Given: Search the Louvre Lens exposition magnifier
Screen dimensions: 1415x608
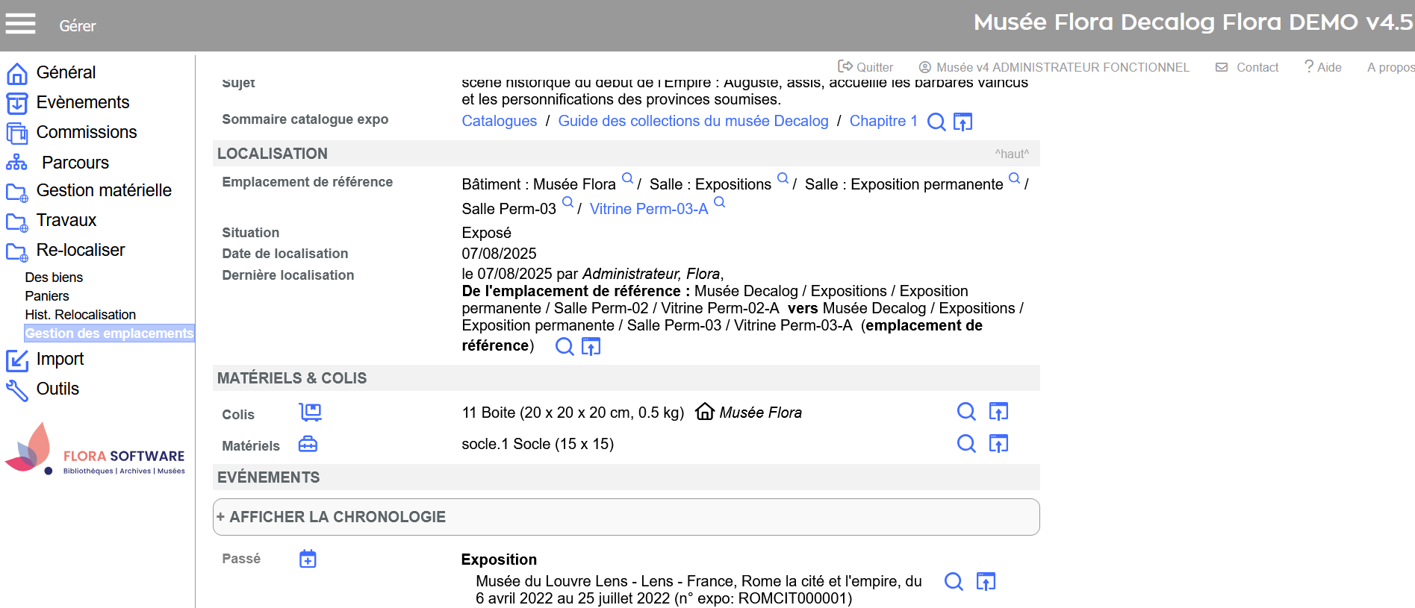Looking at the screenshot, I should pos(954,582).
